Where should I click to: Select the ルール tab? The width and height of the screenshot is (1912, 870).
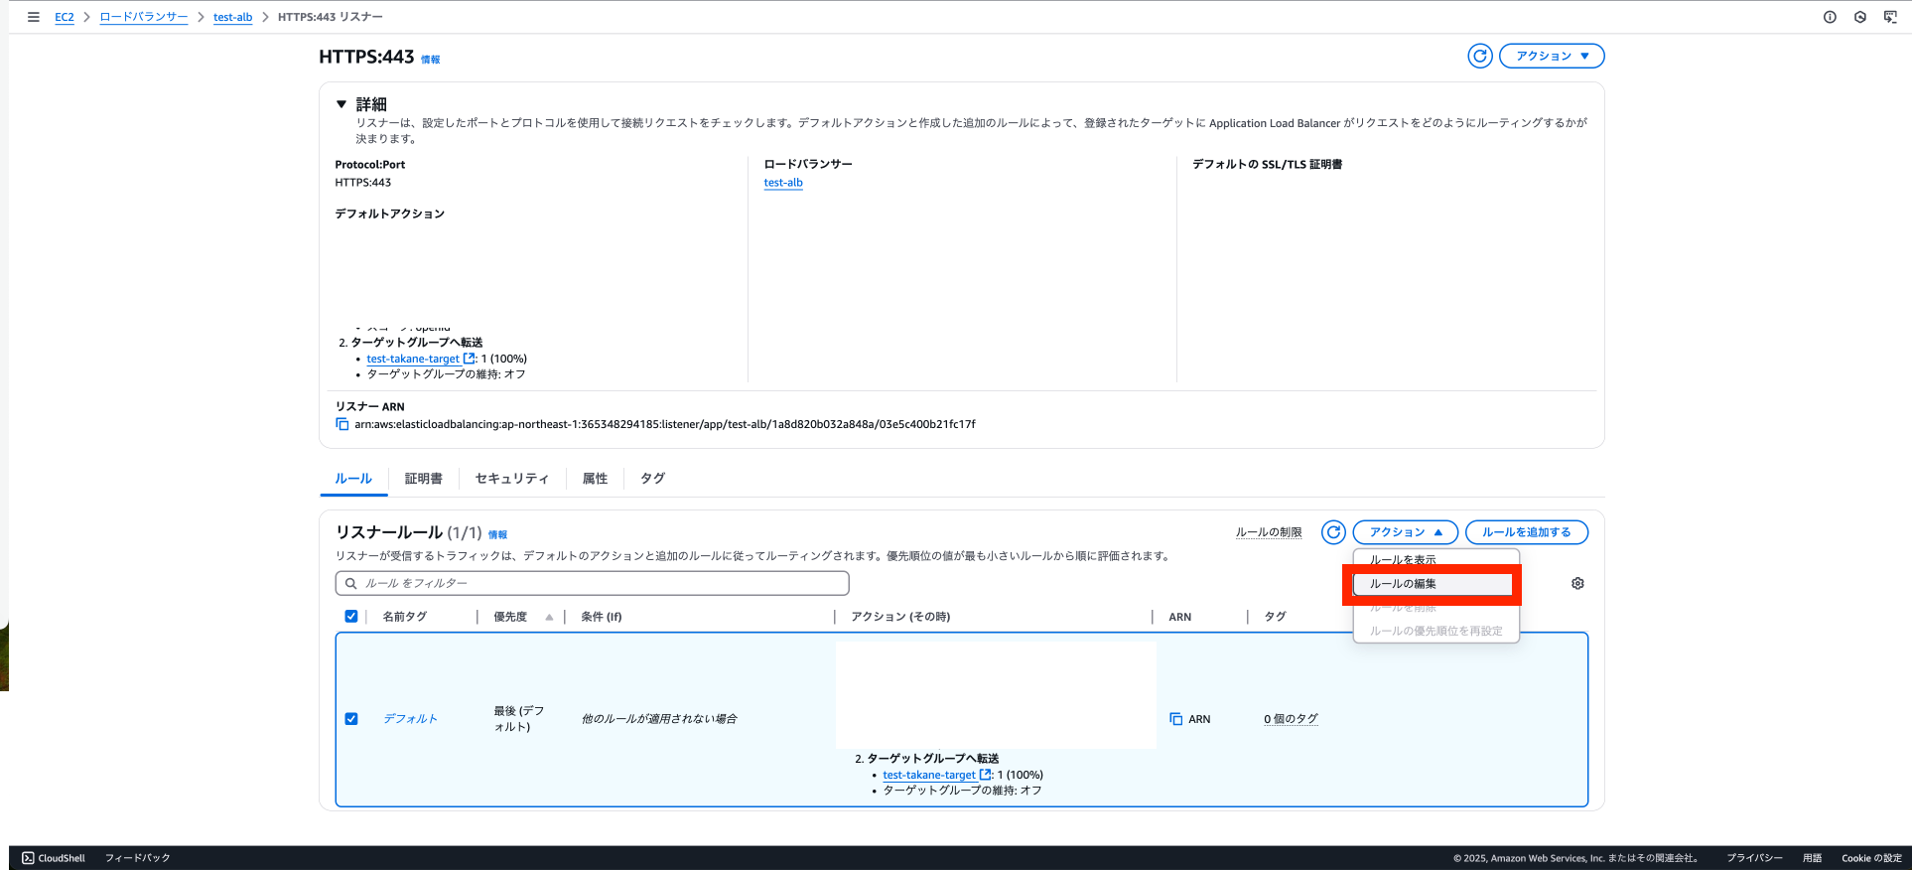point(353,479)
